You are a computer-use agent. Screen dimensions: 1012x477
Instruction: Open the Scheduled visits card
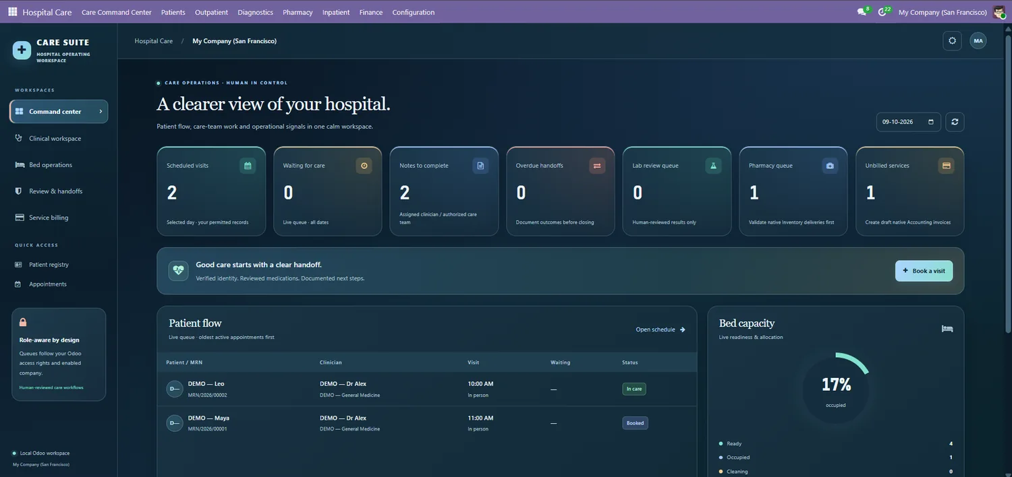coord(211,191)
